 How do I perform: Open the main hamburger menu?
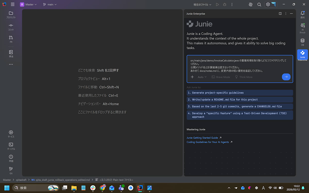pyautogui.click(x=13, y=4)
